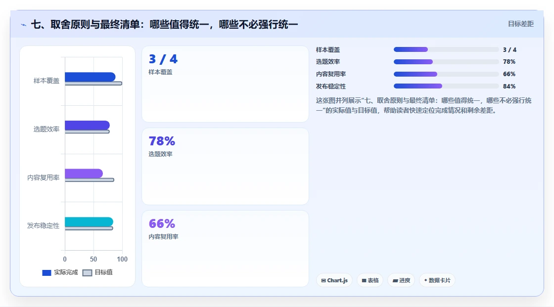The image size is (554, 307).
Task: Click the 100 tick on chart axis
Action: click(122, 259)
